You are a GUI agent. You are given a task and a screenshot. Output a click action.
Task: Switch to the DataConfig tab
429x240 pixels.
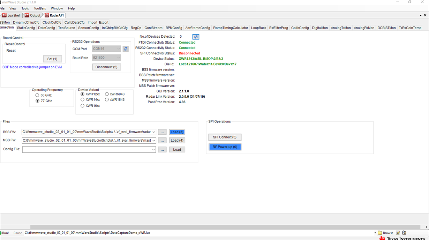46,28
